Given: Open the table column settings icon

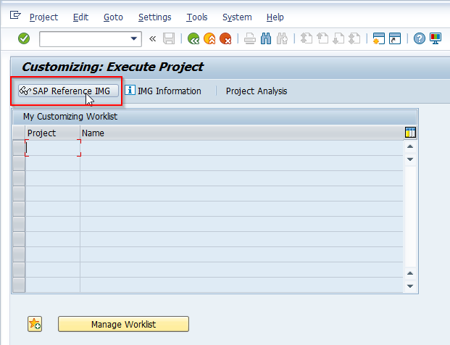Looking at the screenshot, I should coord(410,133).
